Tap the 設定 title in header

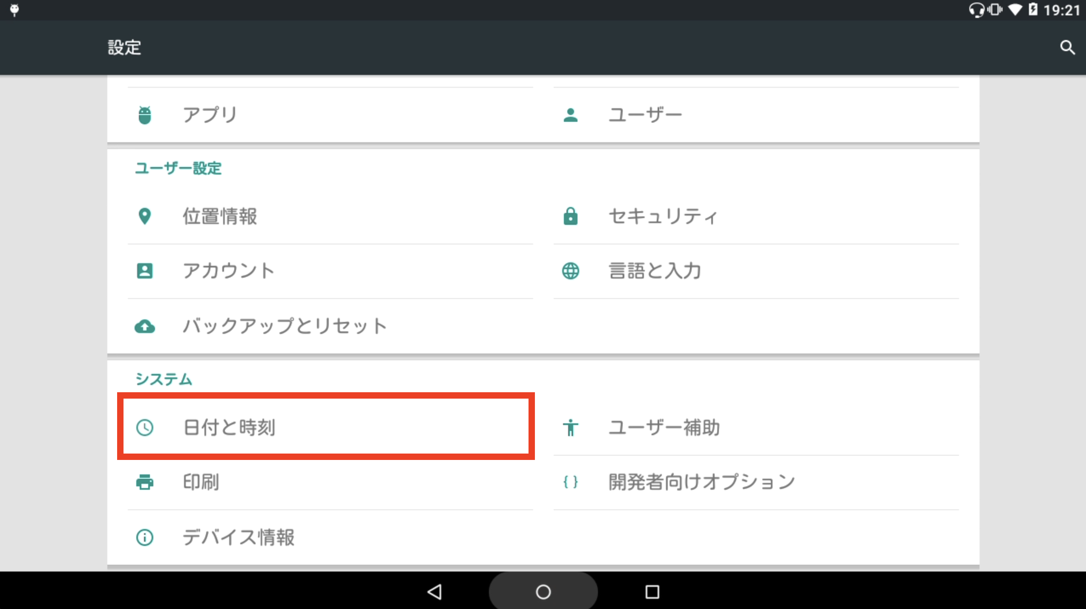124,48
